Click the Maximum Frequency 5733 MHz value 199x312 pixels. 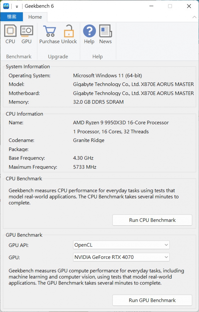point(85,167)
